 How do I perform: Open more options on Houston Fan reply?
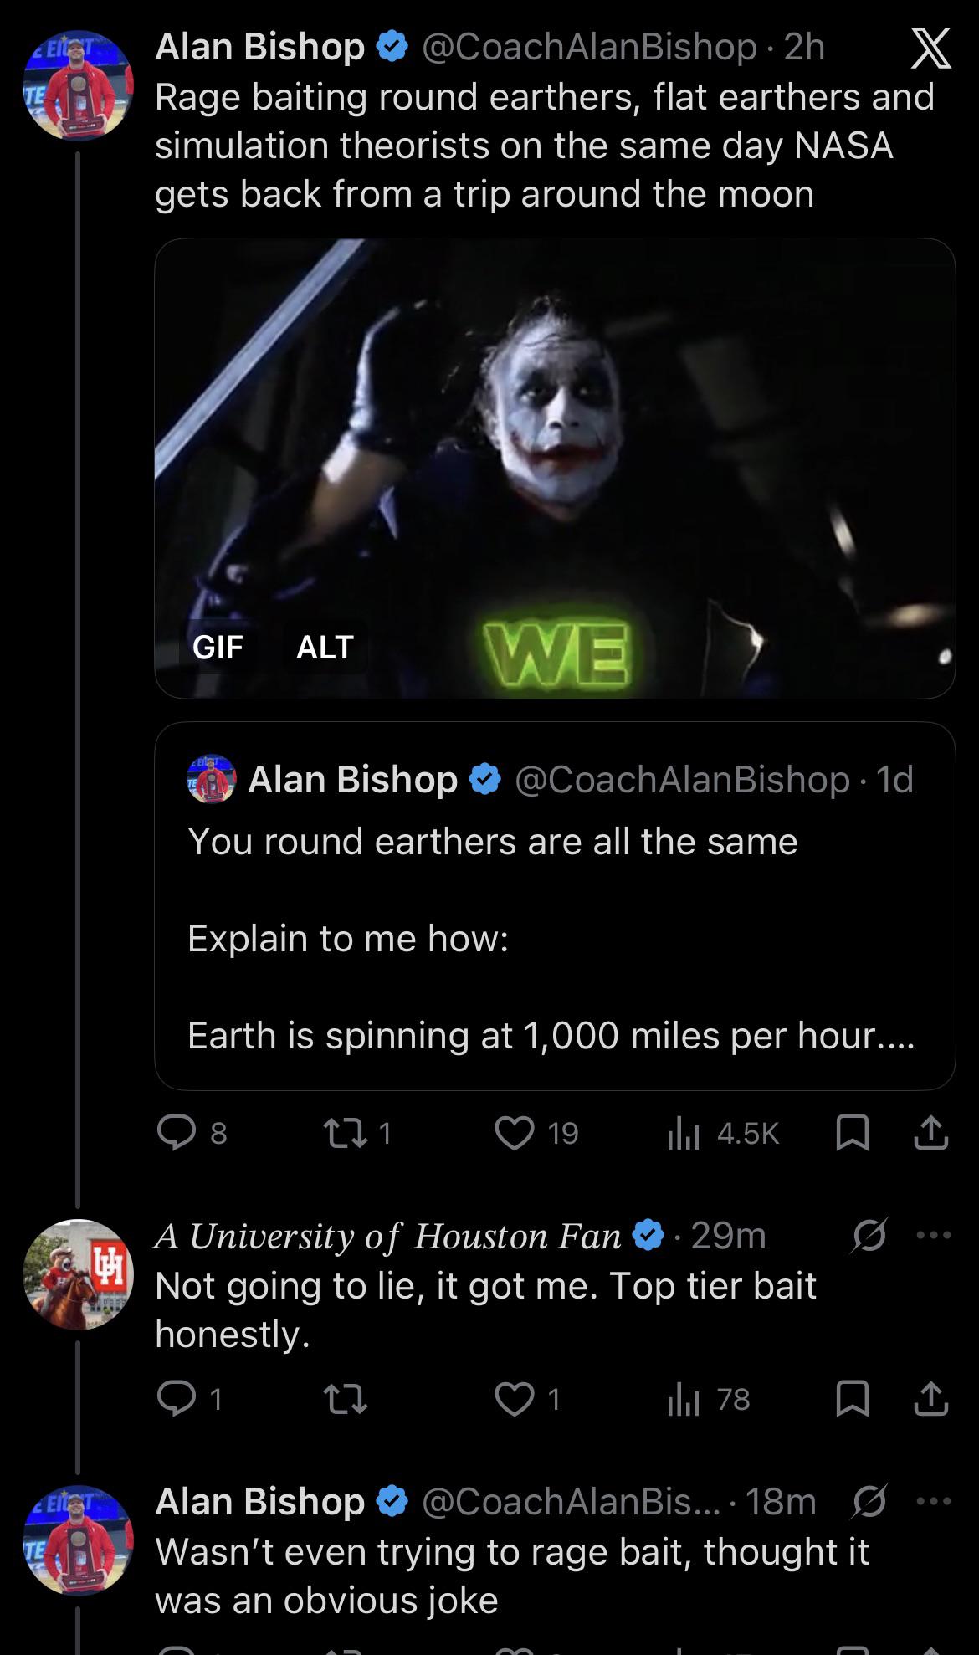click(934, 1235)
